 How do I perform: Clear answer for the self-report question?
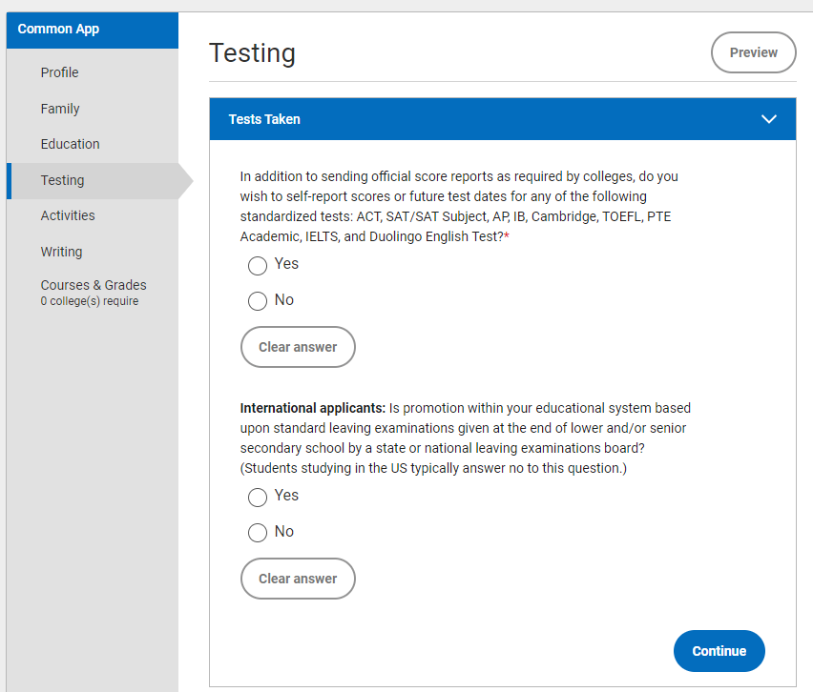[x=298, y=347]
